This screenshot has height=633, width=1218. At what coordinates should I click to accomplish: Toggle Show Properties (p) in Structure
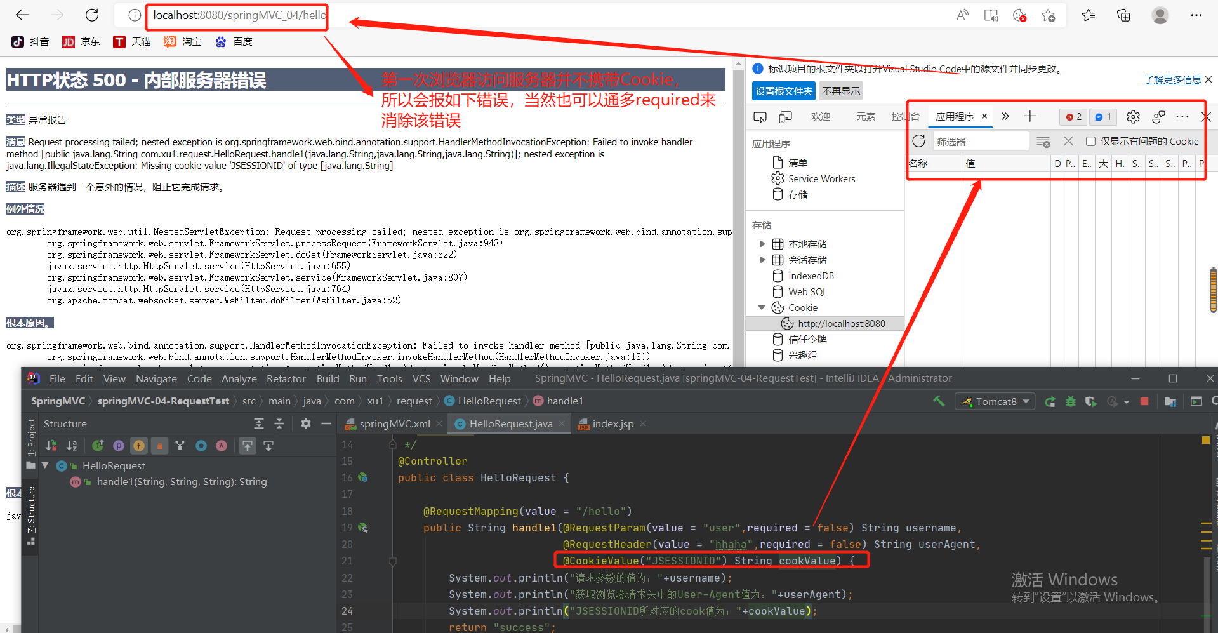(119, 446)
